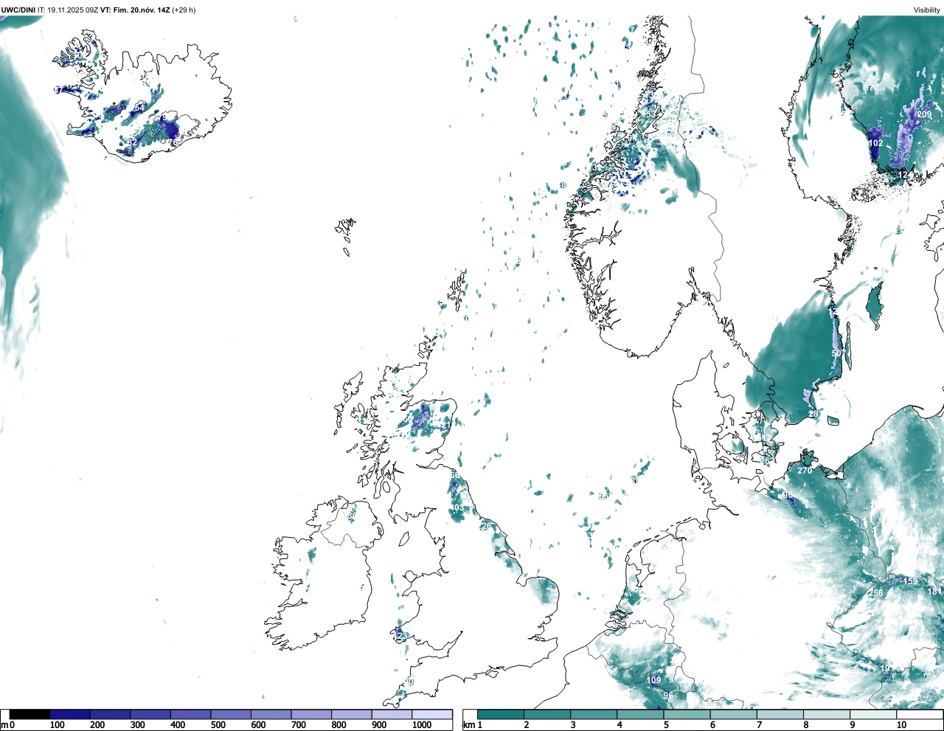
Task: Click the "159" value on the map
Action: pos(911,581)
